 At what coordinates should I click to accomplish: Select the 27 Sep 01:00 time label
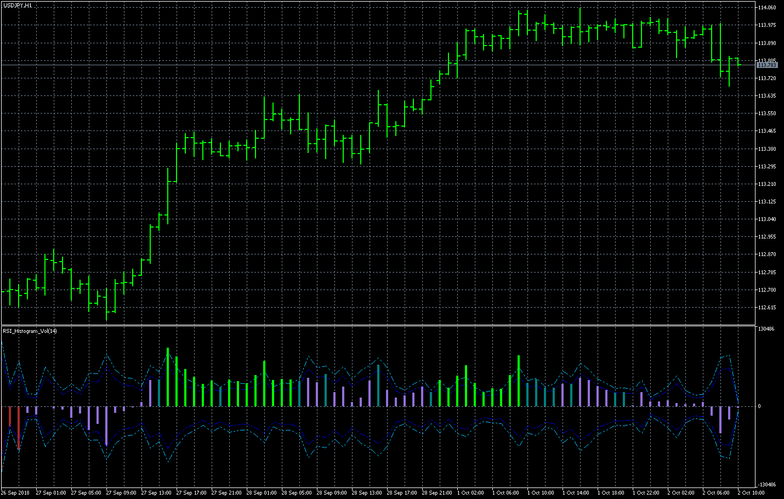point(51,493)
